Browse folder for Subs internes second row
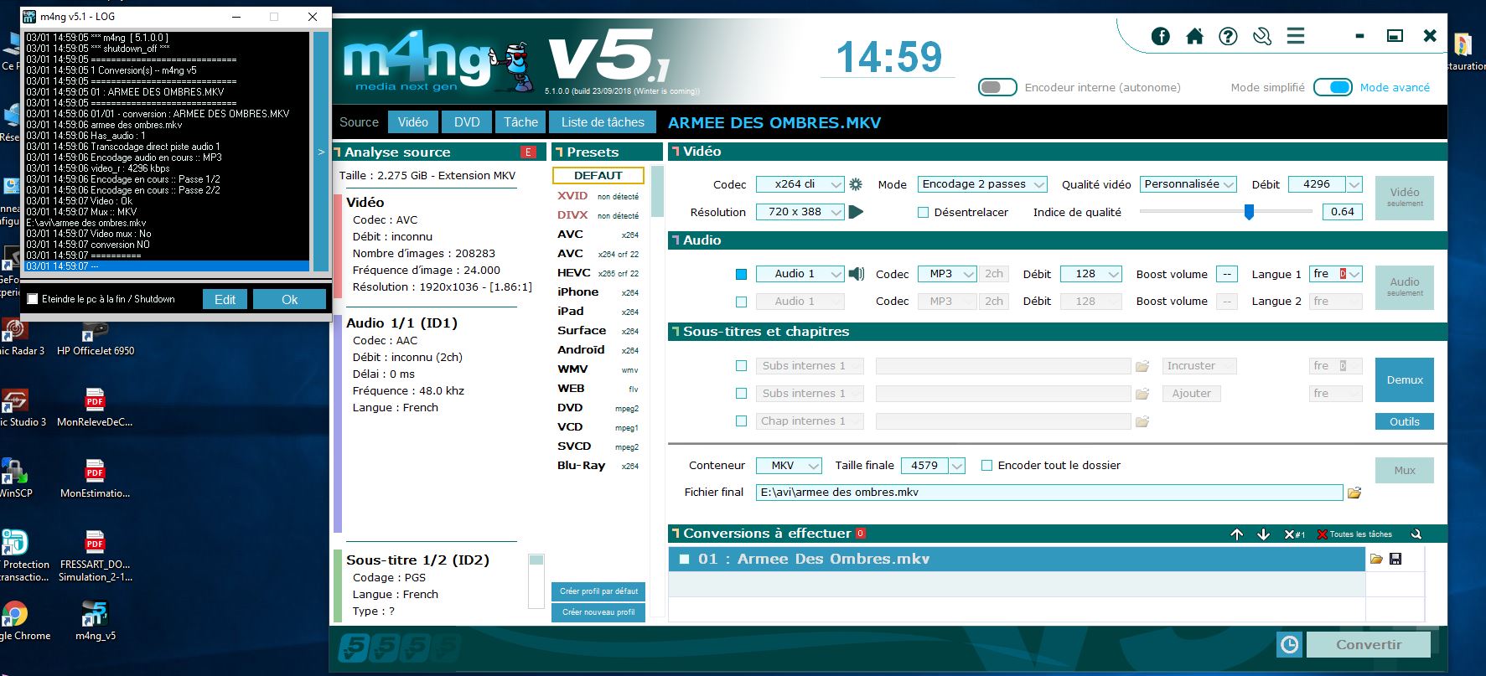Image resolution: width=1486 pixels, height=676 pixels. (x=1142, y=394)
